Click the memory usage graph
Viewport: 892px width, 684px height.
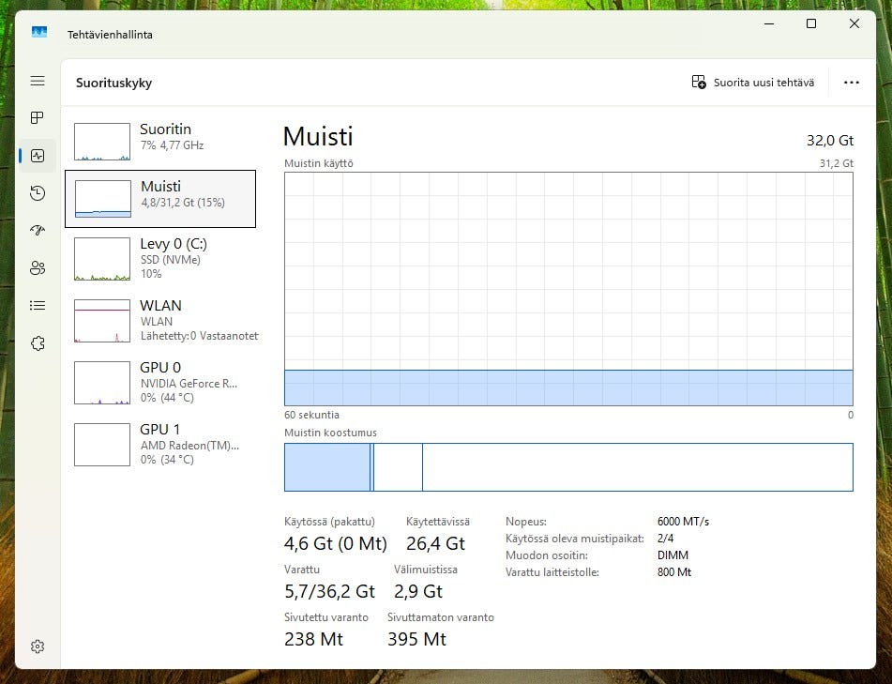tap(568, 289)
